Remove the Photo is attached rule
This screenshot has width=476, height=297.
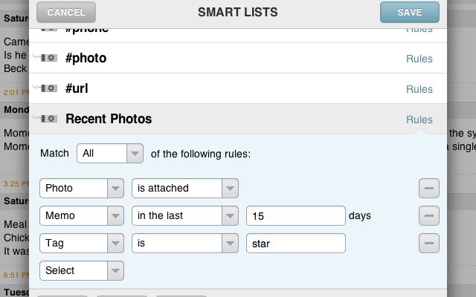coord(428,189)
